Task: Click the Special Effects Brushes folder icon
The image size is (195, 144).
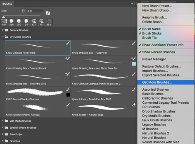Action: point(6,127)
